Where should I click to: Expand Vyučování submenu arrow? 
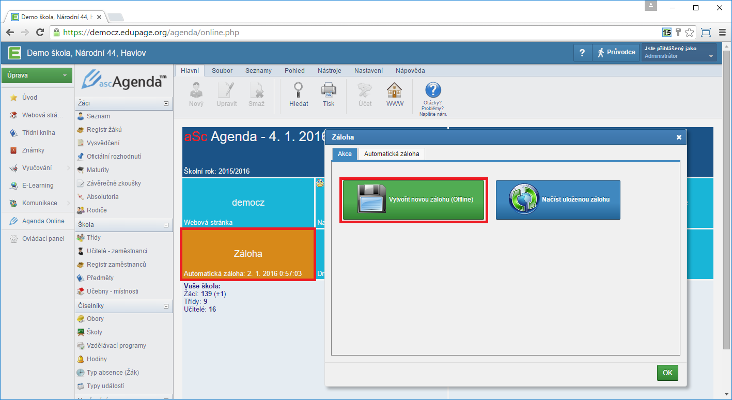[x=68, y=168]
